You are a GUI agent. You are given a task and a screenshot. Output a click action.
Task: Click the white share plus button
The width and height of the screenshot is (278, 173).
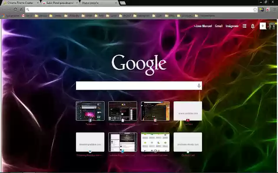pyautogui.click(x=263, y=26)
